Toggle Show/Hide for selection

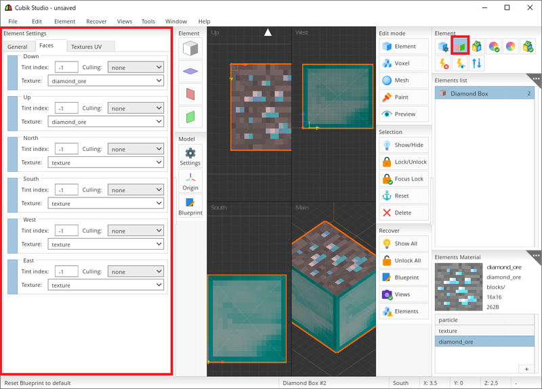pos(404,145)
